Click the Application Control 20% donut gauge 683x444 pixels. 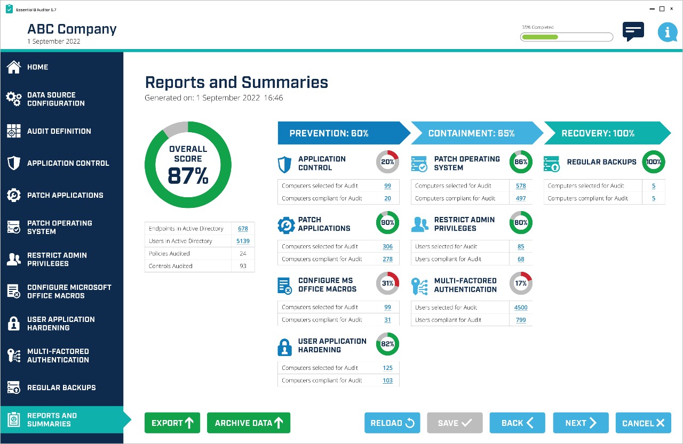tap(387, 162)
